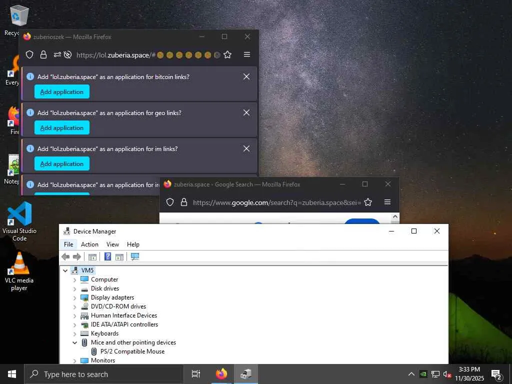Open the taskbar clock showing 3:33 PM

[x=469, y=374]
